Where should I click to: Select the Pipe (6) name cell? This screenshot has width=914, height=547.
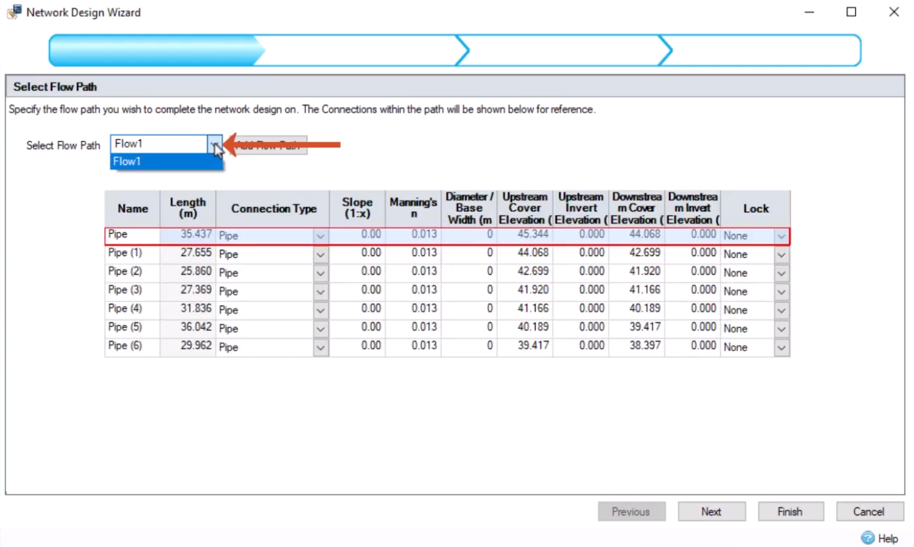(x=133, y=347)
